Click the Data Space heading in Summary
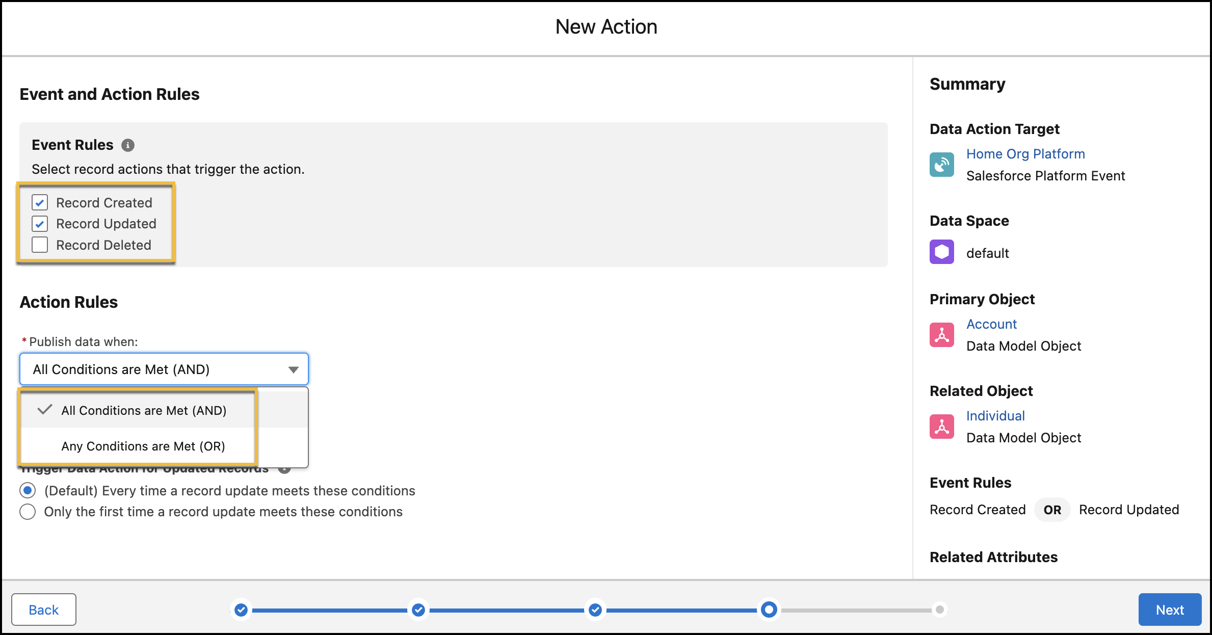 [x=969, y=221]
